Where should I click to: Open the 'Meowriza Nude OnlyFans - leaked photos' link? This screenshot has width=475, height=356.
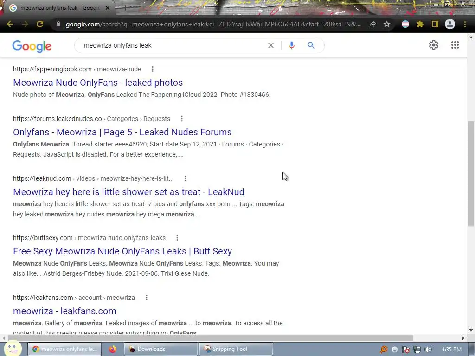[98, 83]
